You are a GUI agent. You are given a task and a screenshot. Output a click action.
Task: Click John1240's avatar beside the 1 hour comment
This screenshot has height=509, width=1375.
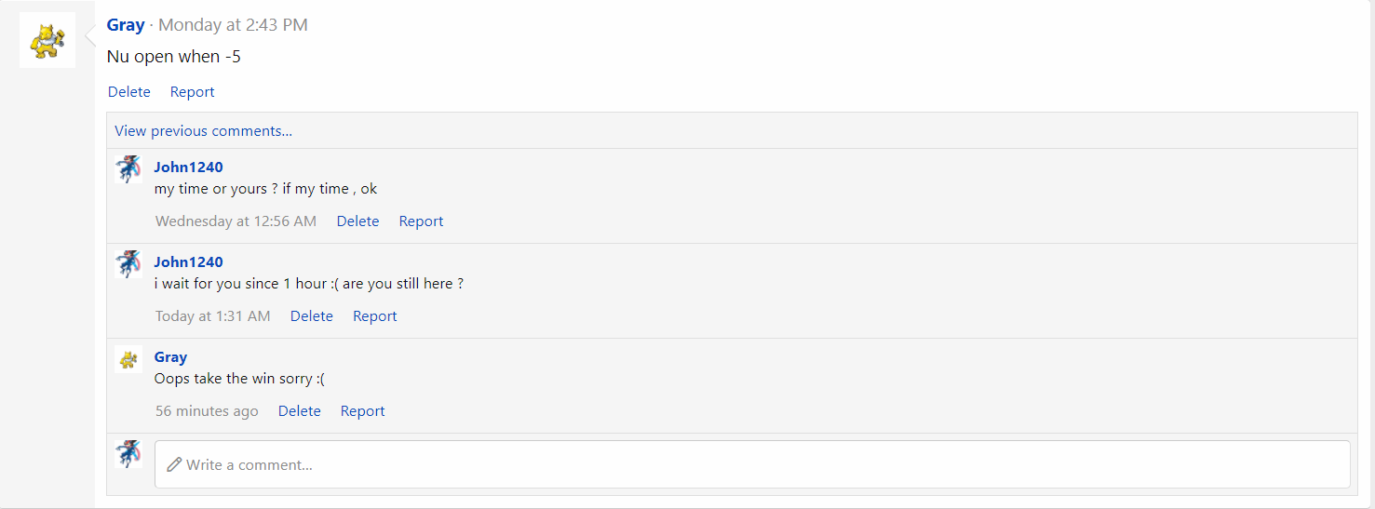pos(128,264)
